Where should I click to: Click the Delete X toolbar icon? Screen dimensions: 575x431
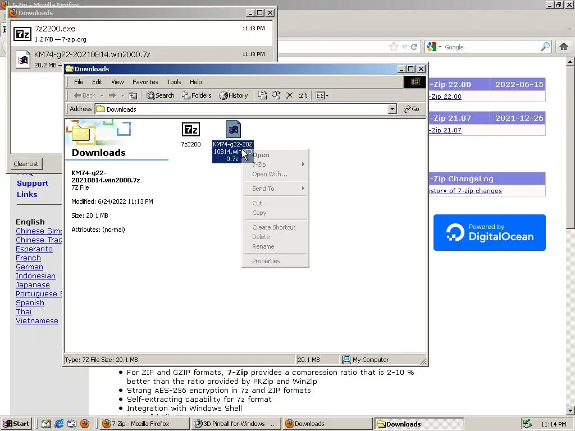point(289,95)
